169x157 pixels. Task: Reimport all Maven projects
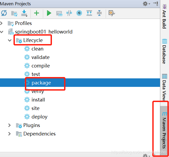pos(4,13)
